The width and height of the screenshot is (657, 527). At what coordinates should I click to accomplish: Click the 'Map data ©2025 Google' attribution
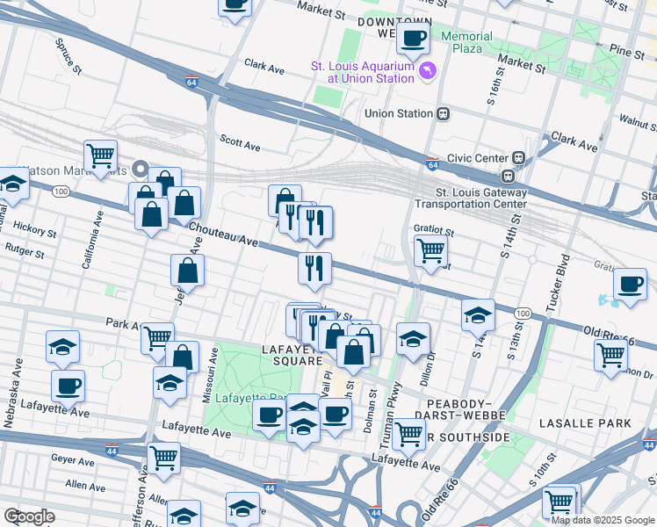pyautogui.click(x=603, y=521)
